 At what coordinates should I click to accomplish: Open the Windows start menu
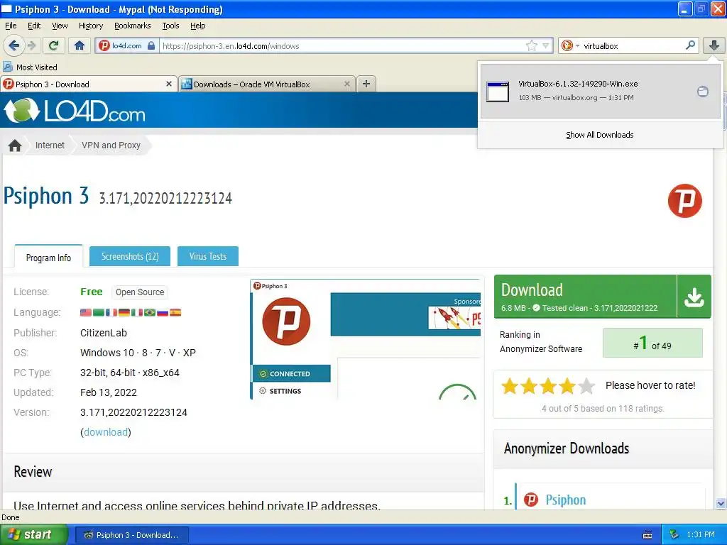pos(33,534)
